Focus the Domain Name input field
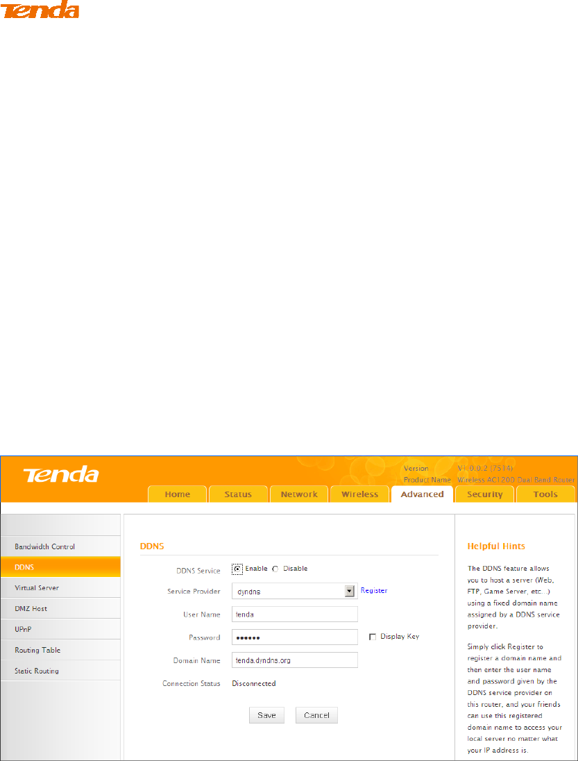 [x=295, y=660]
